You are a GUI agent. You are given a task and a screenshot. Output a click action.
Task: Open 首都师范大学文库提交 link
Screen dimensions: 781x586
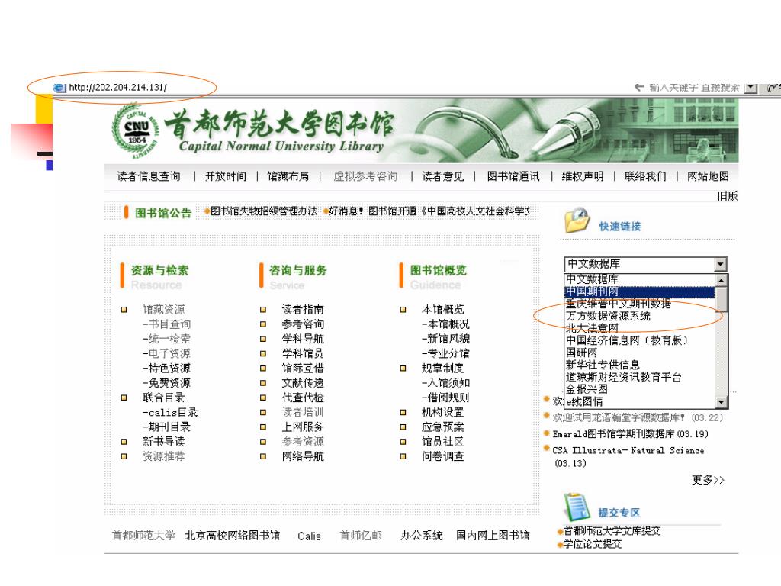click(x=612, y=531)
